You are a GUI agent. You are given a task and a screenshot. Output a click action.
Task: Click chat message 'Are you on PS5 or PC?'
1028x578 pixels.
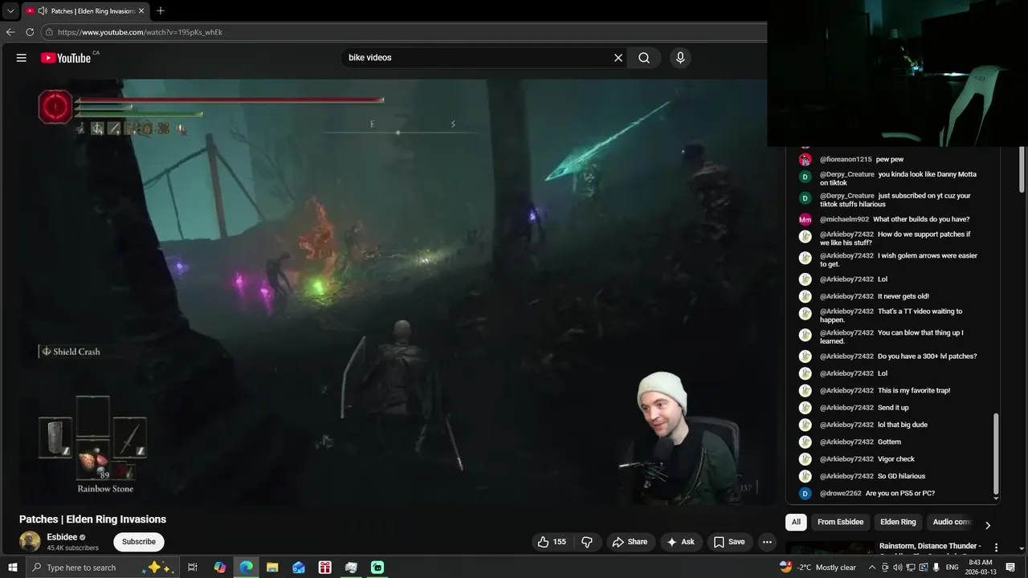click(x=900, y=493)
